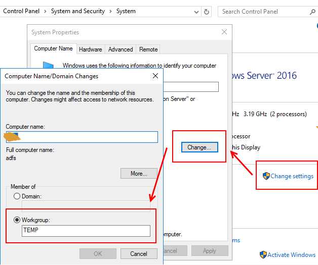Viewport: 318px width, 265px height.
Task: Click the '3.19 GHz (2 processors)' text
Action: click(275, 114)
